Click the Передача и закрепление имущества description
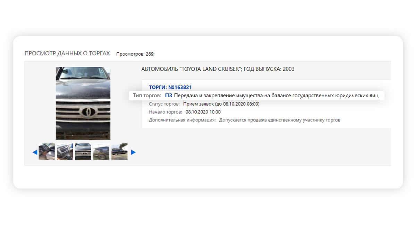414x233 pixels. 276,95
